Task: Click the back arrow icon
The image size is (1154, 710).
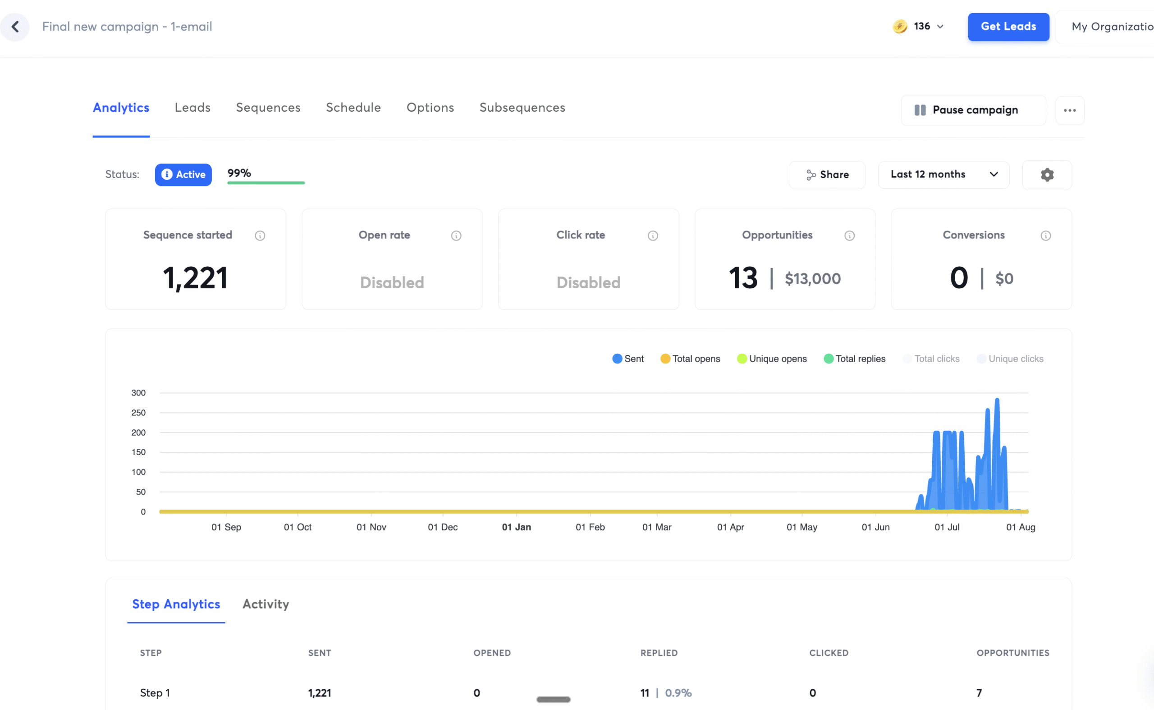Action: tap(15, 27)
